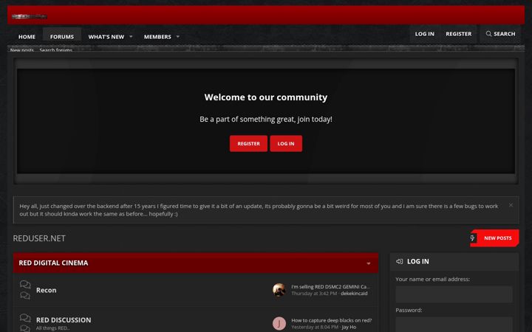Click Register in the top navigation
The image size is (532, 332).
[458, 34]
